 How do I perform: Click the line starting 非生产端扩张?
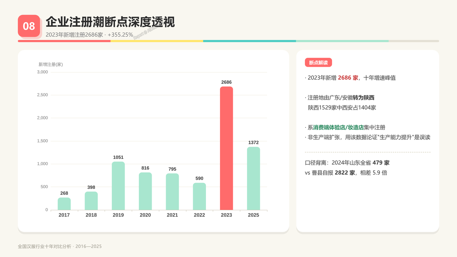368,137
